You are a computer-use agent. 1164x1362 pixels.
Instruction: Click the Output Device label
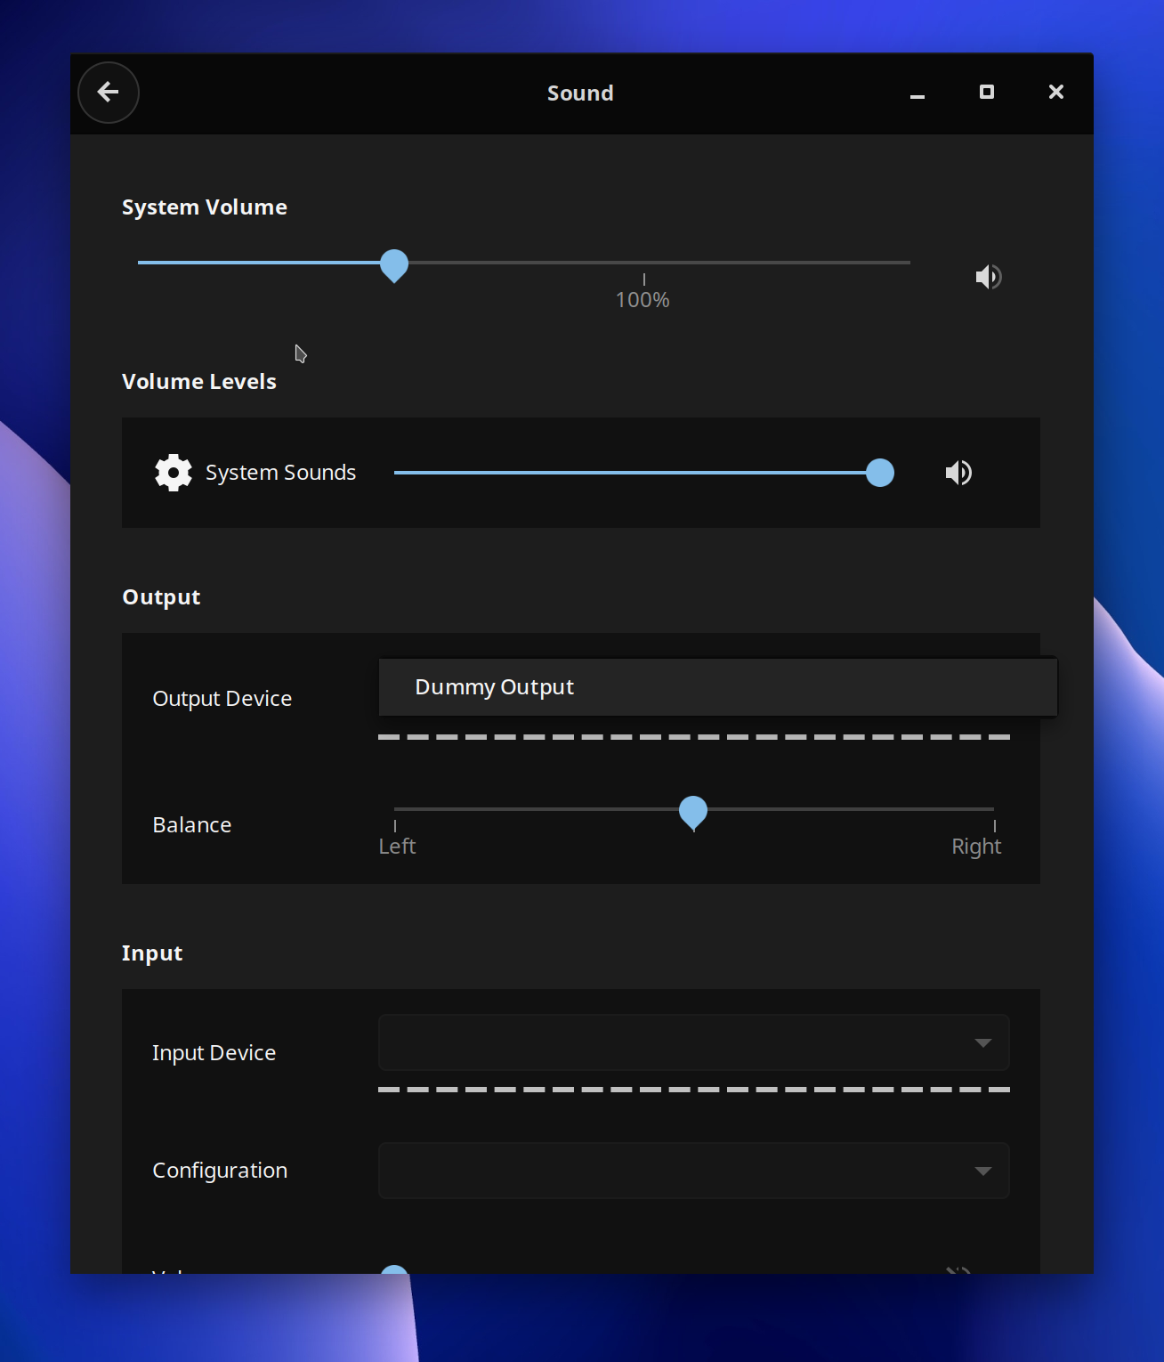click(x=222, y=699)
